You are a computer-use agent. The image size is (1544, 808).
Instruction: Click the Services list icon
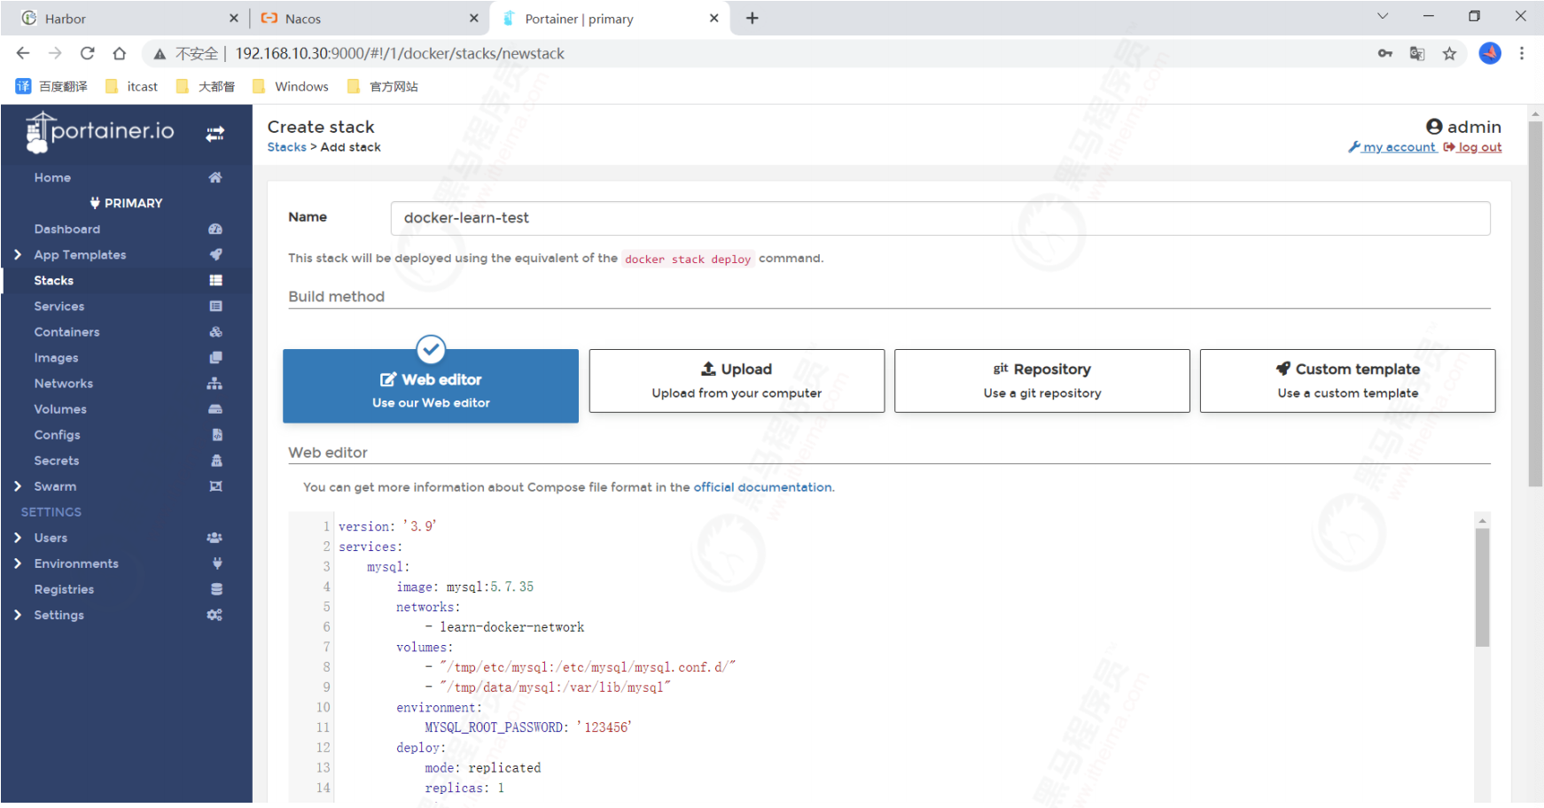pyautogui.click(x=215, y=306)
